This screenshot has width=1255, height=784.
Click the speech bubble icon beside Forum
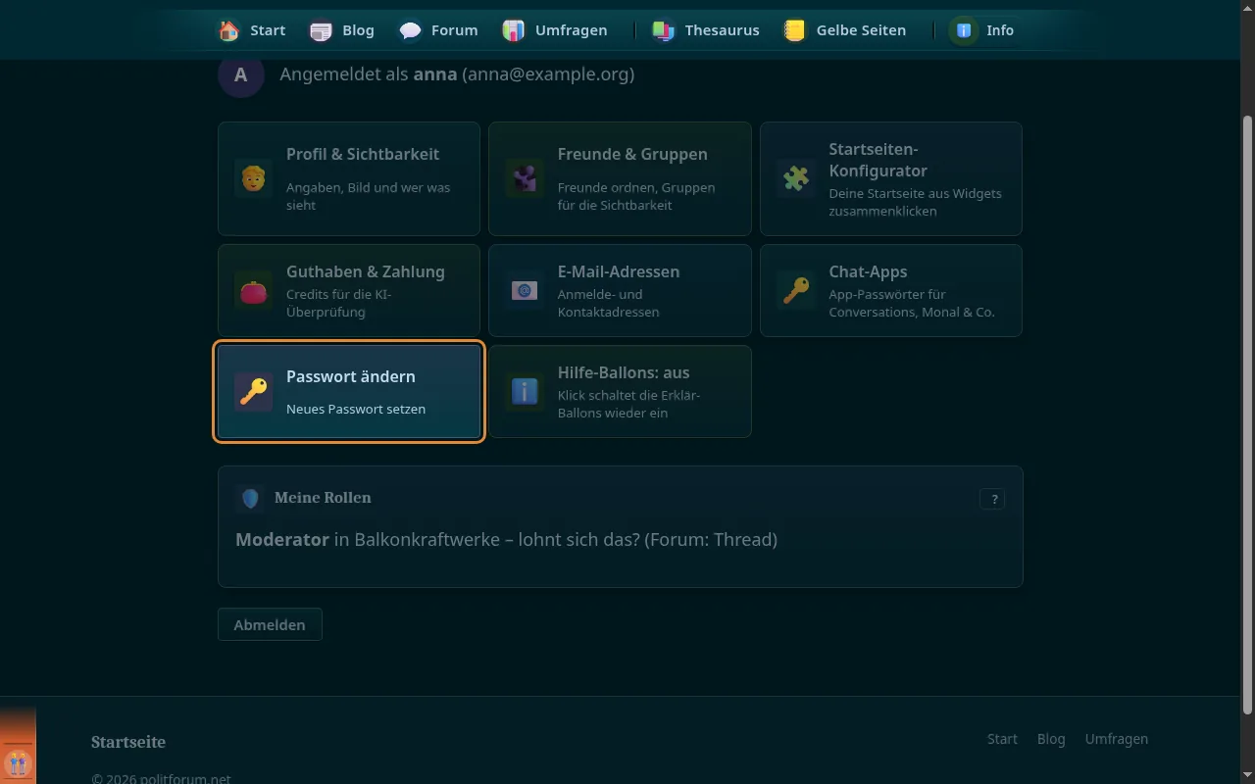click(x=411, y=30)
